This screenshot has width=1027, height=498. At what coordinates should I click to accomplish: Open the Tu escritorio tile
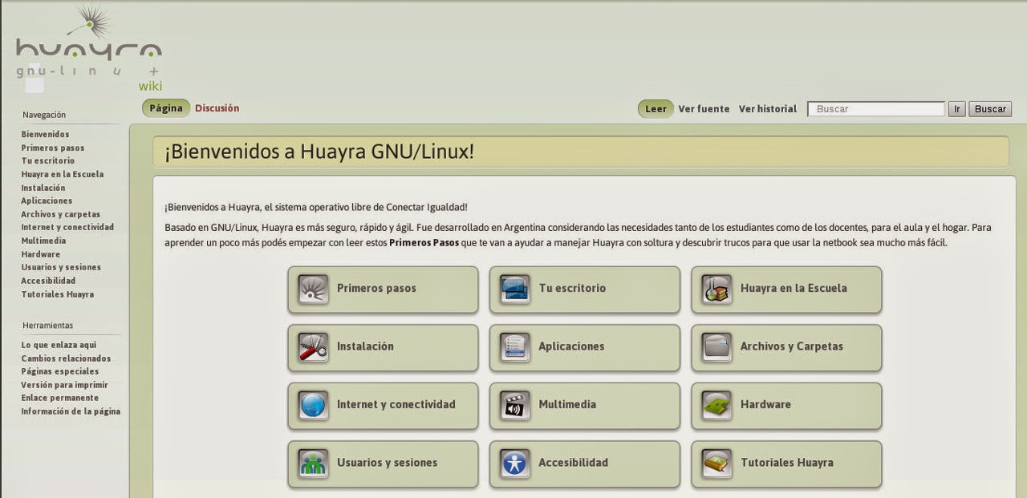pyautogui.click(x=585, y=289)
